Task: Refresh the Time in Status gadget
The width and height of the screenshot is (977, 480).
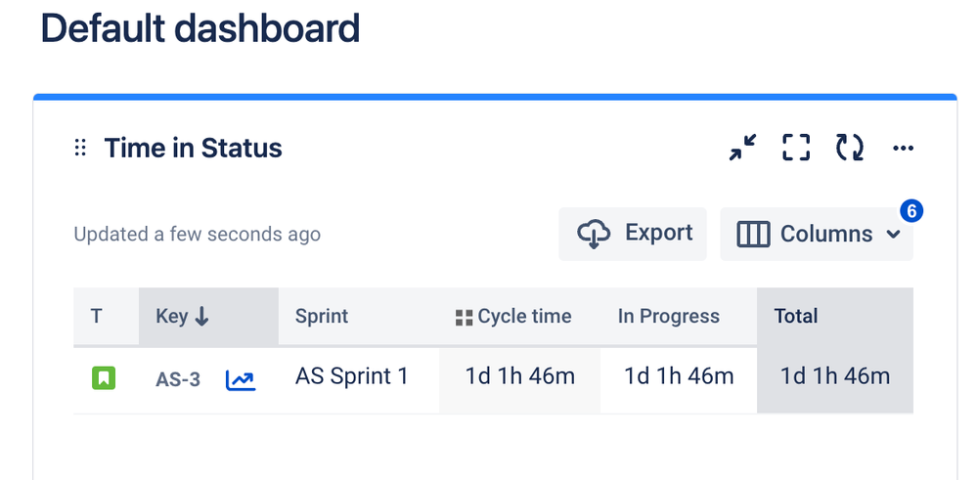Action: click(849, 149)
